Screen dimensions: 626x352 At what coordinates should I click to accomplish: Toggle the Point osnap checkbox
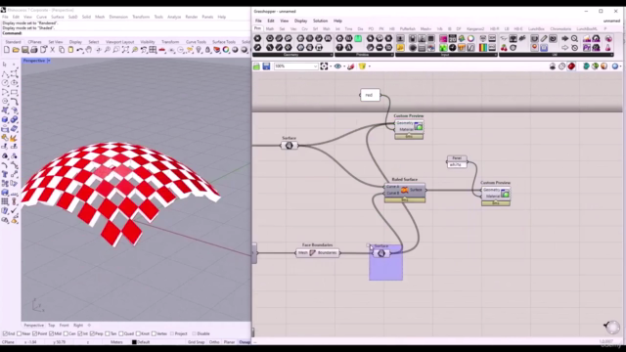[x=35, y=333]
